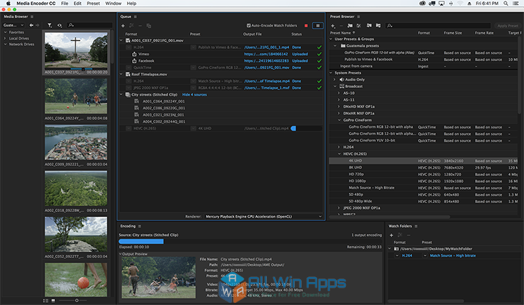Viewport: 524px width, 305px height.
Task: Open the Vimeo uploaded URL link
Action: (266, 54)
